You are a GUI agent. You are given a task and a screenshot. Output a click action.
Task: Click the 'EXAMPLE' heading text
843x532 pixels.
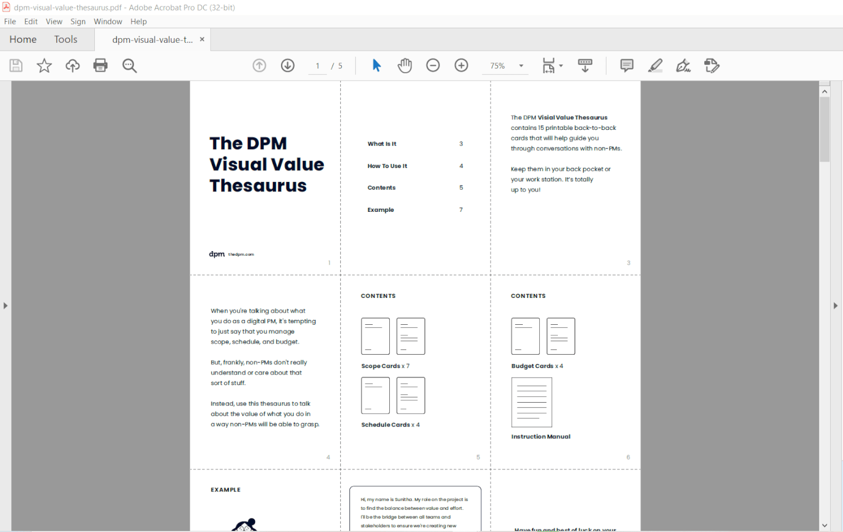click(x=225, y=490)
